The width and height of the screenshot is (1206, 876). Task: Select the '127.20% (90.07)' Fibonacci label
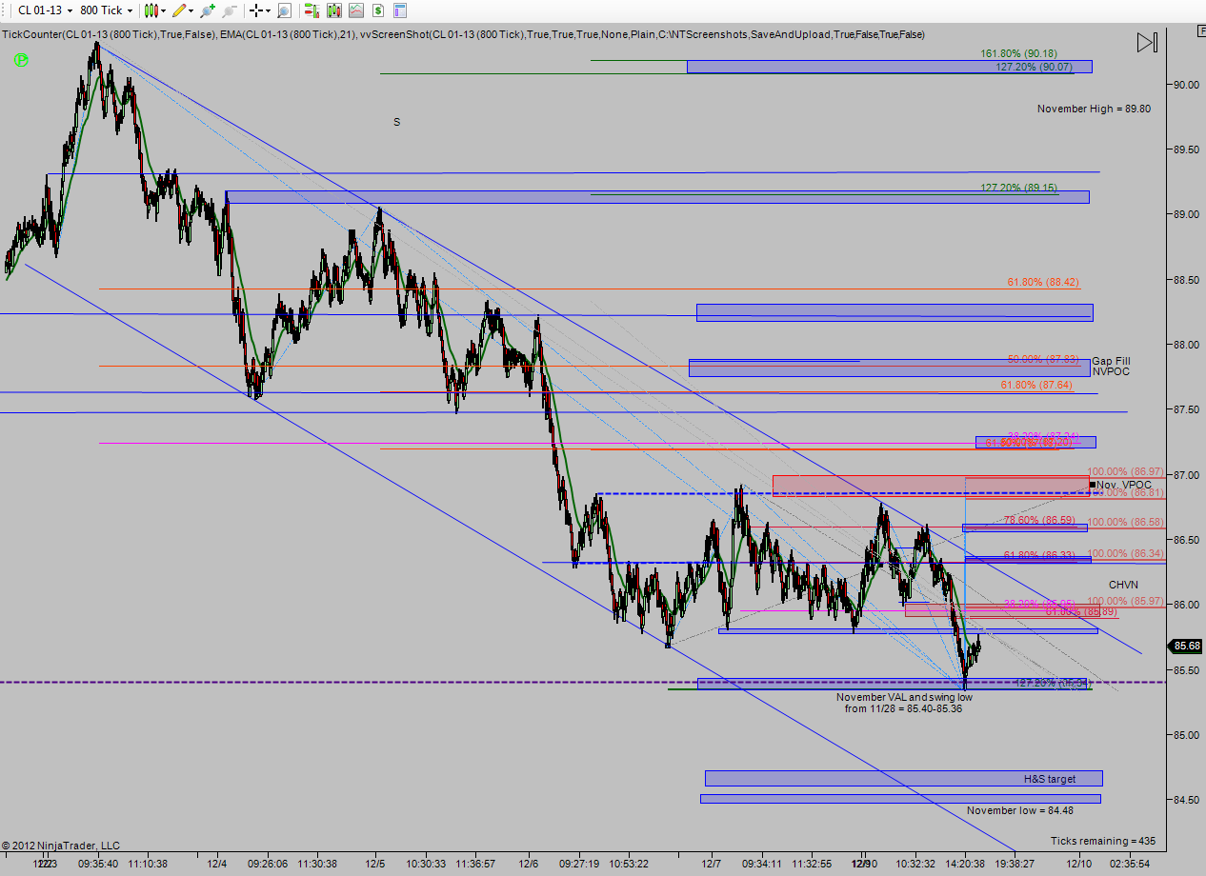(x=1035, y=67)
